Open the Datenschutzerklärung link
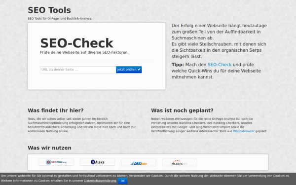The width and height of the screenshot is (296, 185). (100, 181)
